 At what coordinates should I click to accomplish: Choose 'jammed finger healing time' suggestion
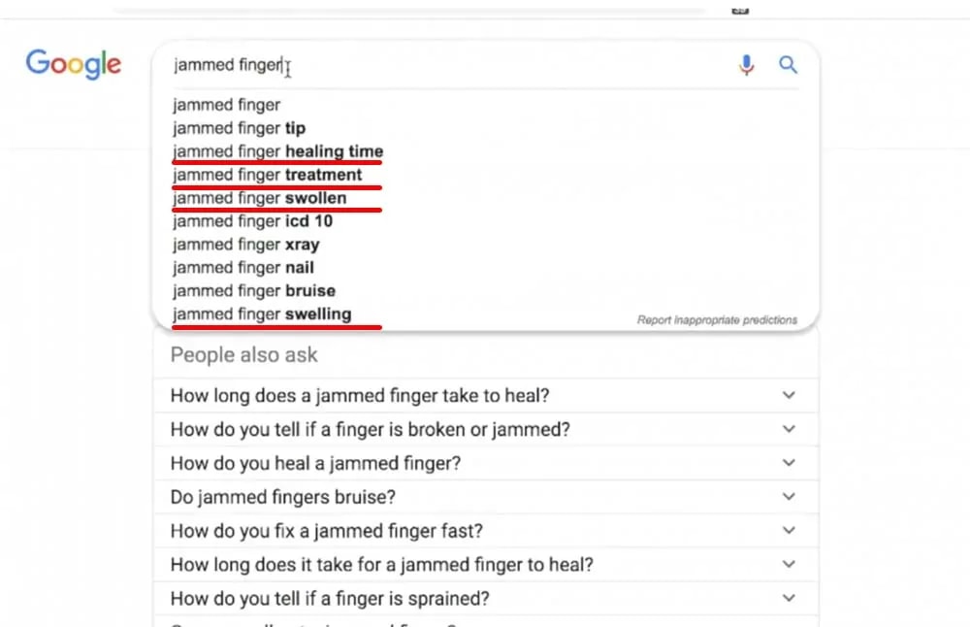277,151
